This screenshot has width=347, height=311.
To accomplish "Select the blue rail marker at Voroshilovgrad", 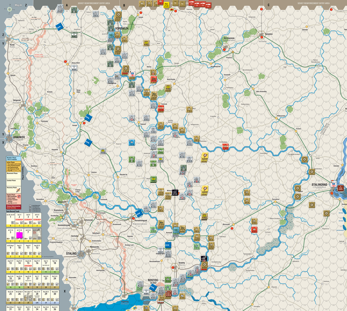I will click(x=139, y=213).
